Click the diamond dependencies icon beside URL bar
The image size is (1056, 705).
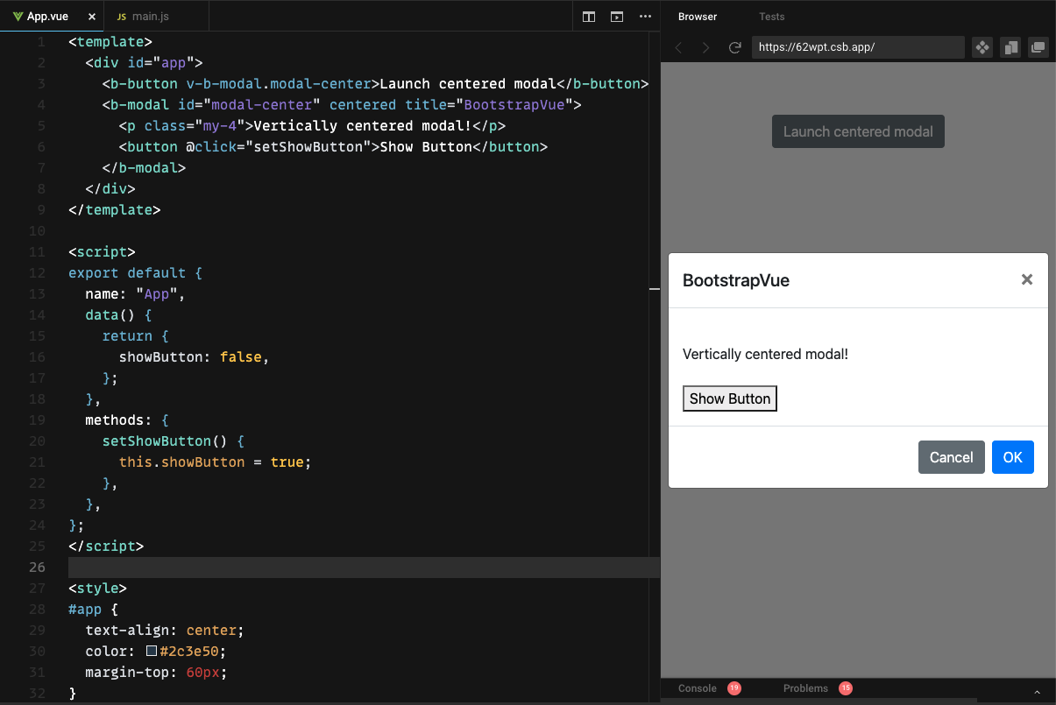point(982,47)
